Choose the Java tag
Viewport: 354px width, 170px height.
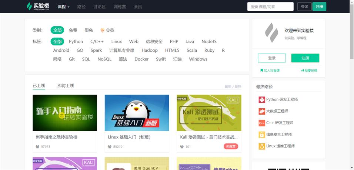[190, 41]
